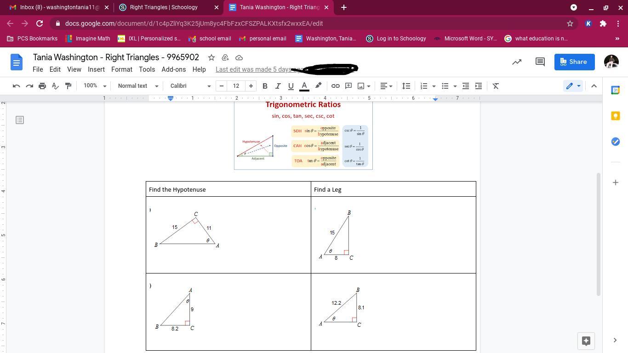Screen dimensions: 628x353
Task: Open the Help menu
Action: 199,69
